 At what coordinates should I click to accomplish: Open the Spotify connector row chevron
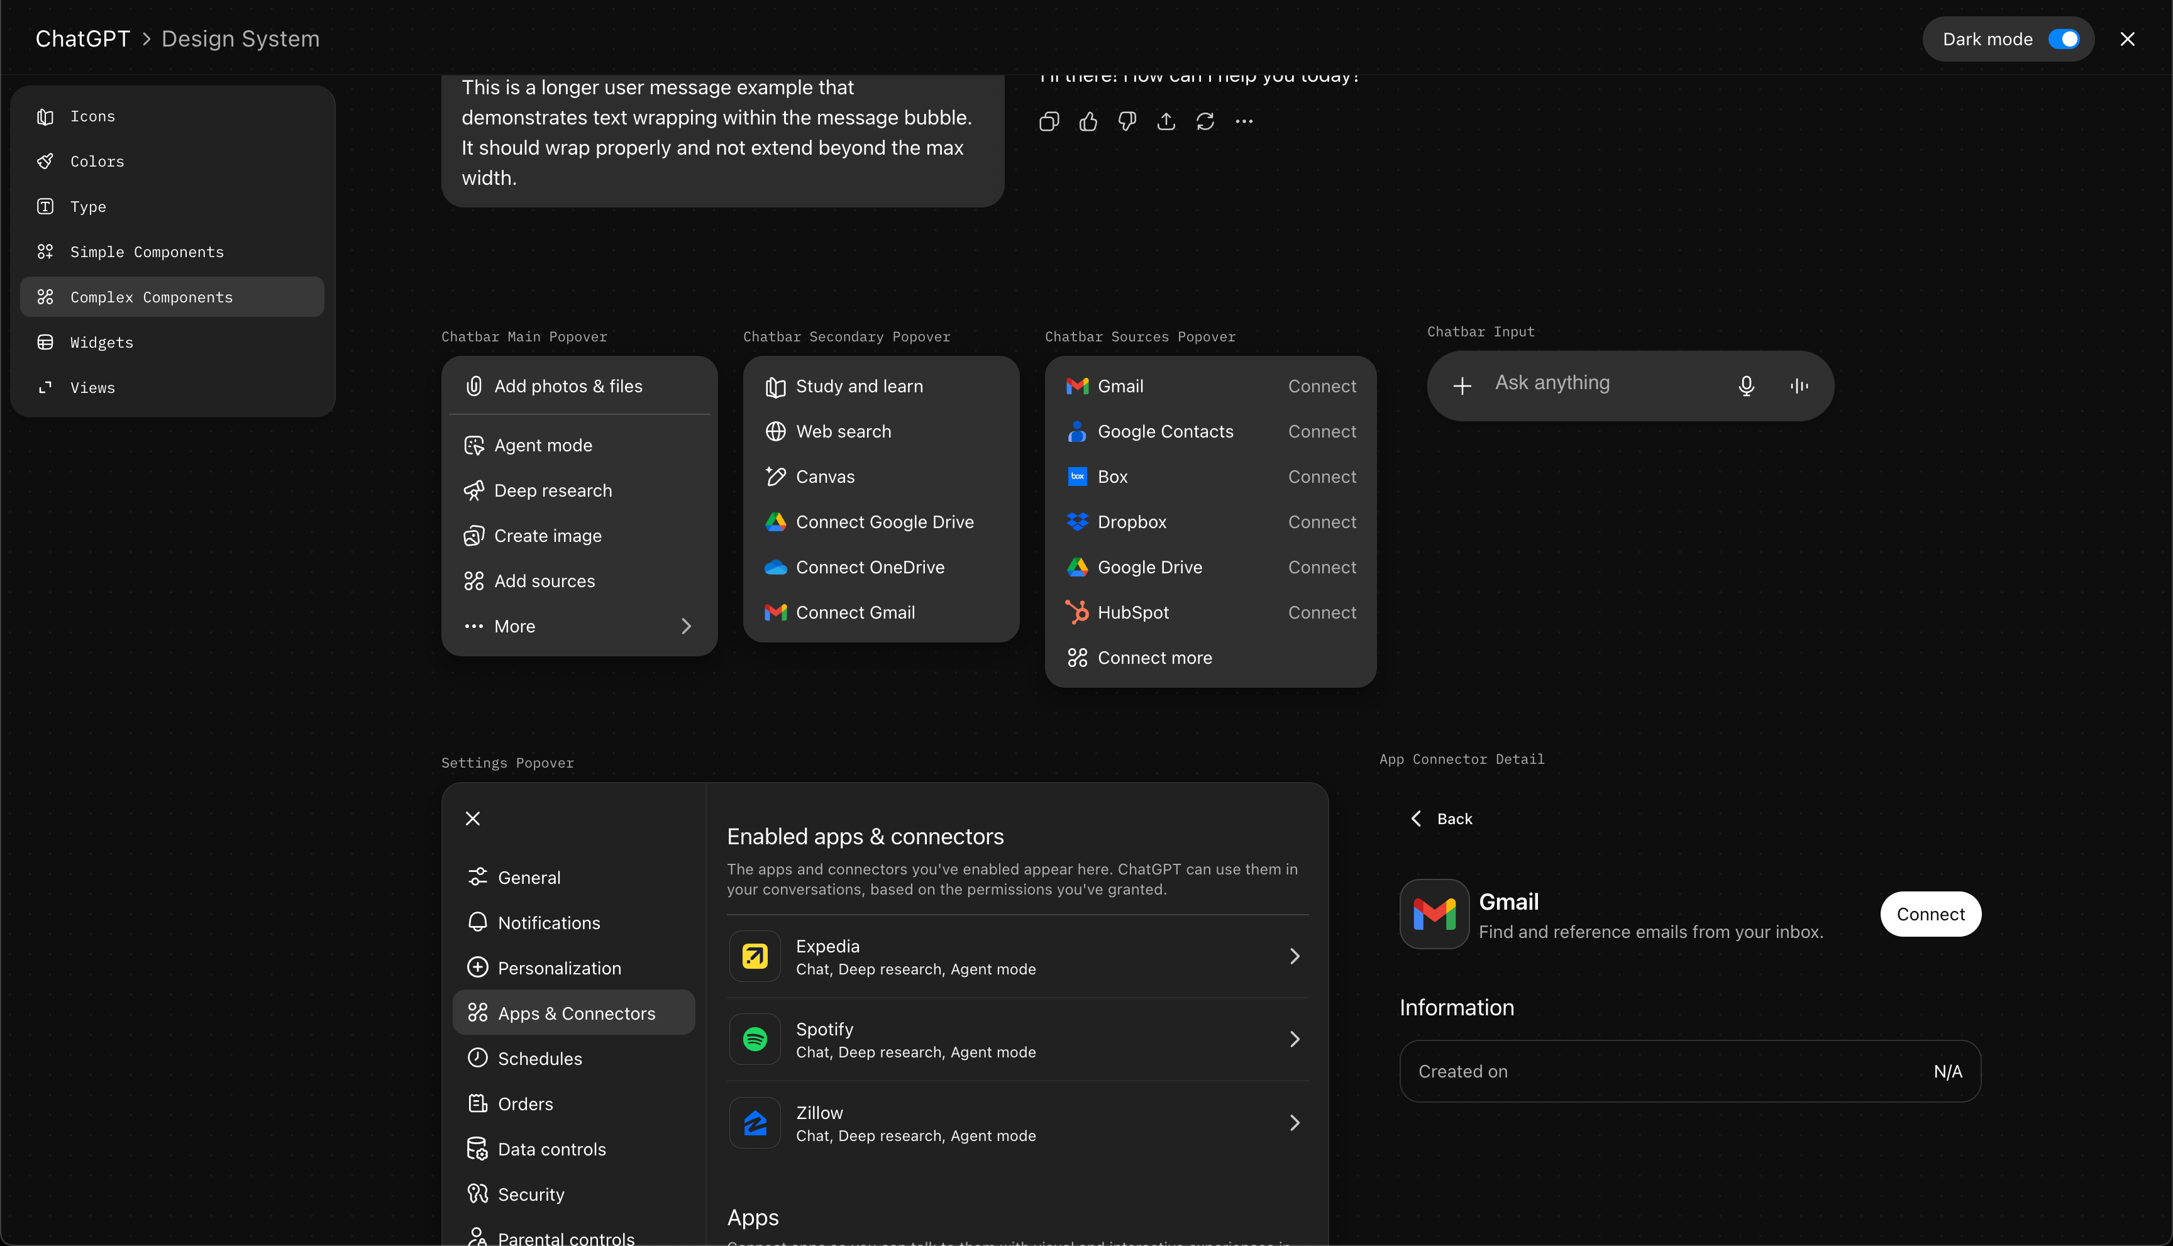click(1294, 1040)
